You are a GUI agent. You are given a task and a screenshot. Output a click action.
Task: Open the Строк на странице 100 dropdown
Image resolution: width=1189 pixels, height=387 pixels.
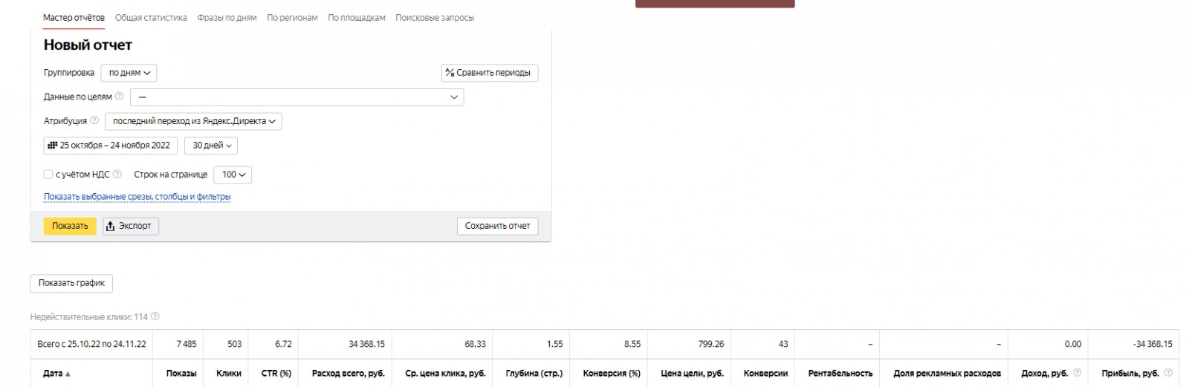(x=233, y=175)
